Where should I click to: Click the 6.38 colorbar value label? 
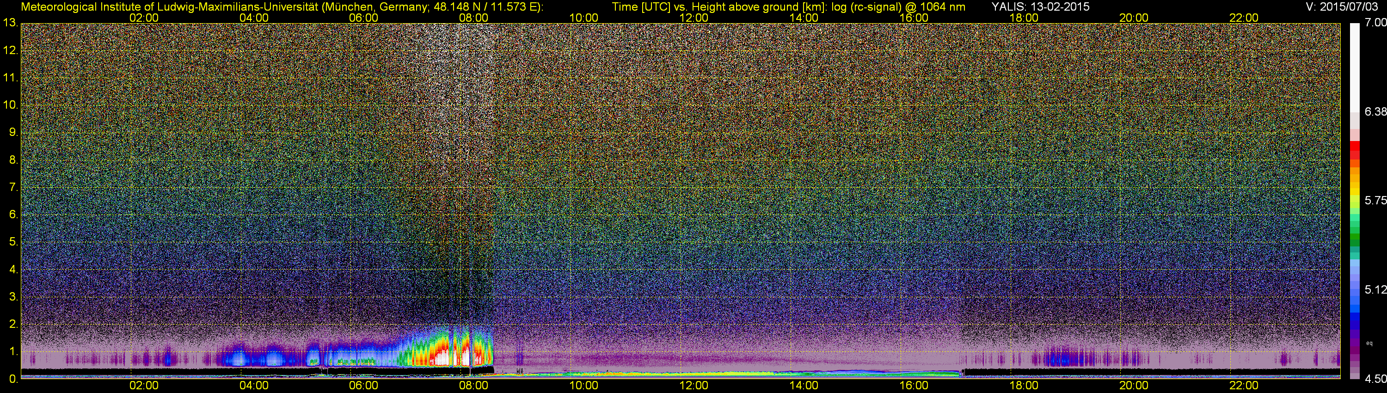pyautogui.click(x=1376, y=111)
